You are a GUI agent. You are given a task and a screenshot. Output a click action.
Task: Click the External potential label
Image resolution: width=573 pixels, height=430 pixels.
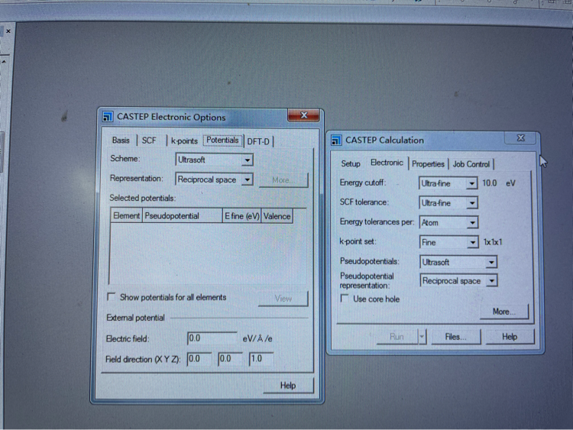(135, 318)
